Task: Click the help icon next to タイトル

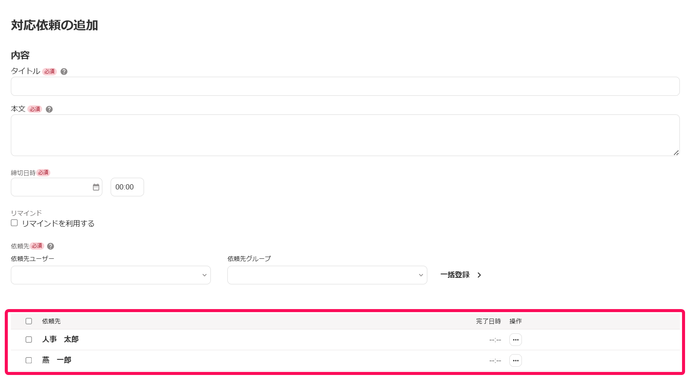Action: click(x=64, y=72)
